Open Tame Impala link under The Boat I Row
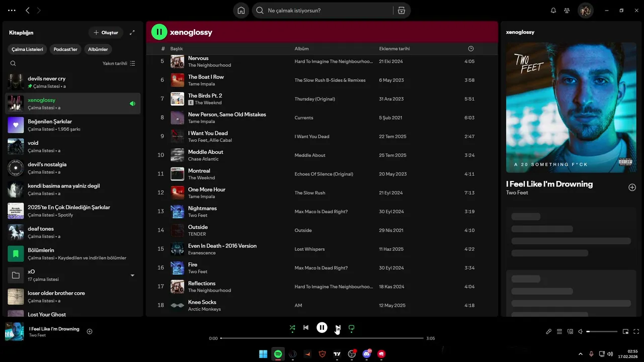 201,84
